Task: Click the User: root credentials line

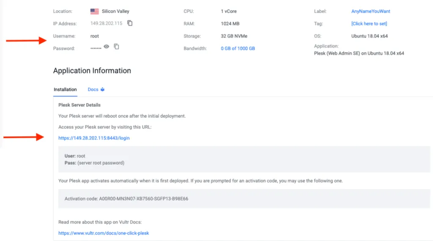Action: pos(75,156)
